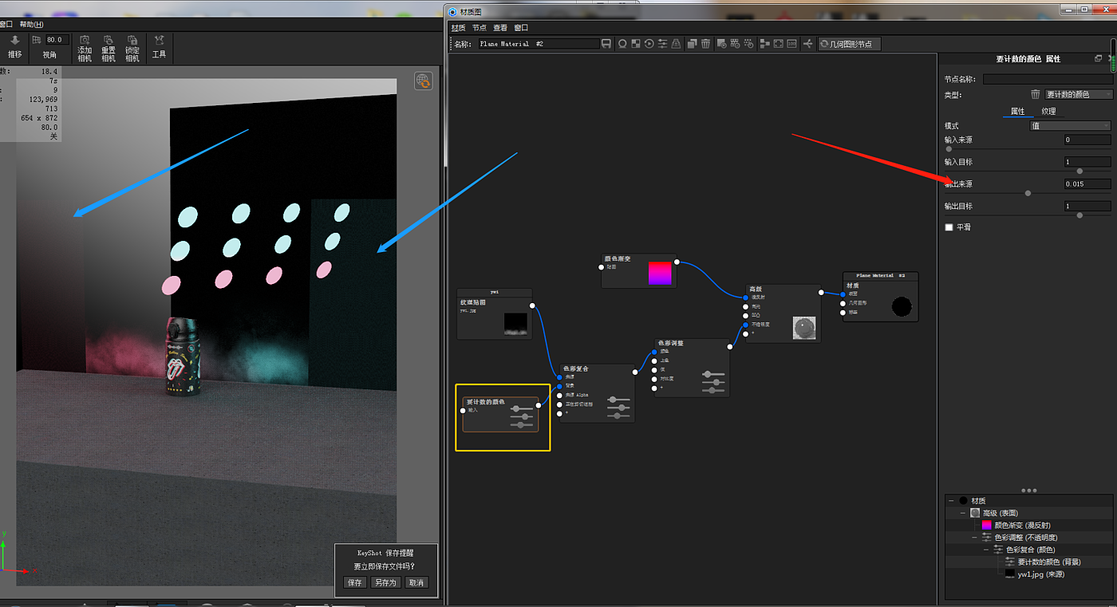
Task: Open the 节点 menu in the material graph
Action: click(x=479, y=28)
